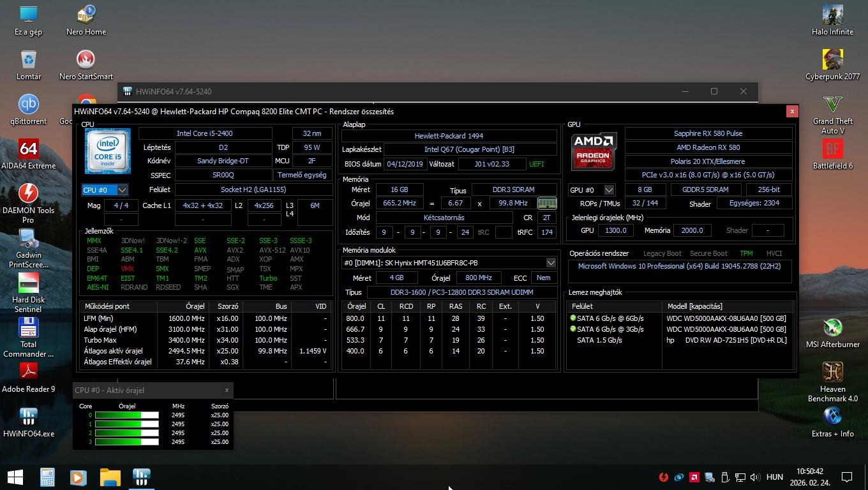
Task: Select hp DVD RW AD-7251H5 drive
Action: (680, 340)
